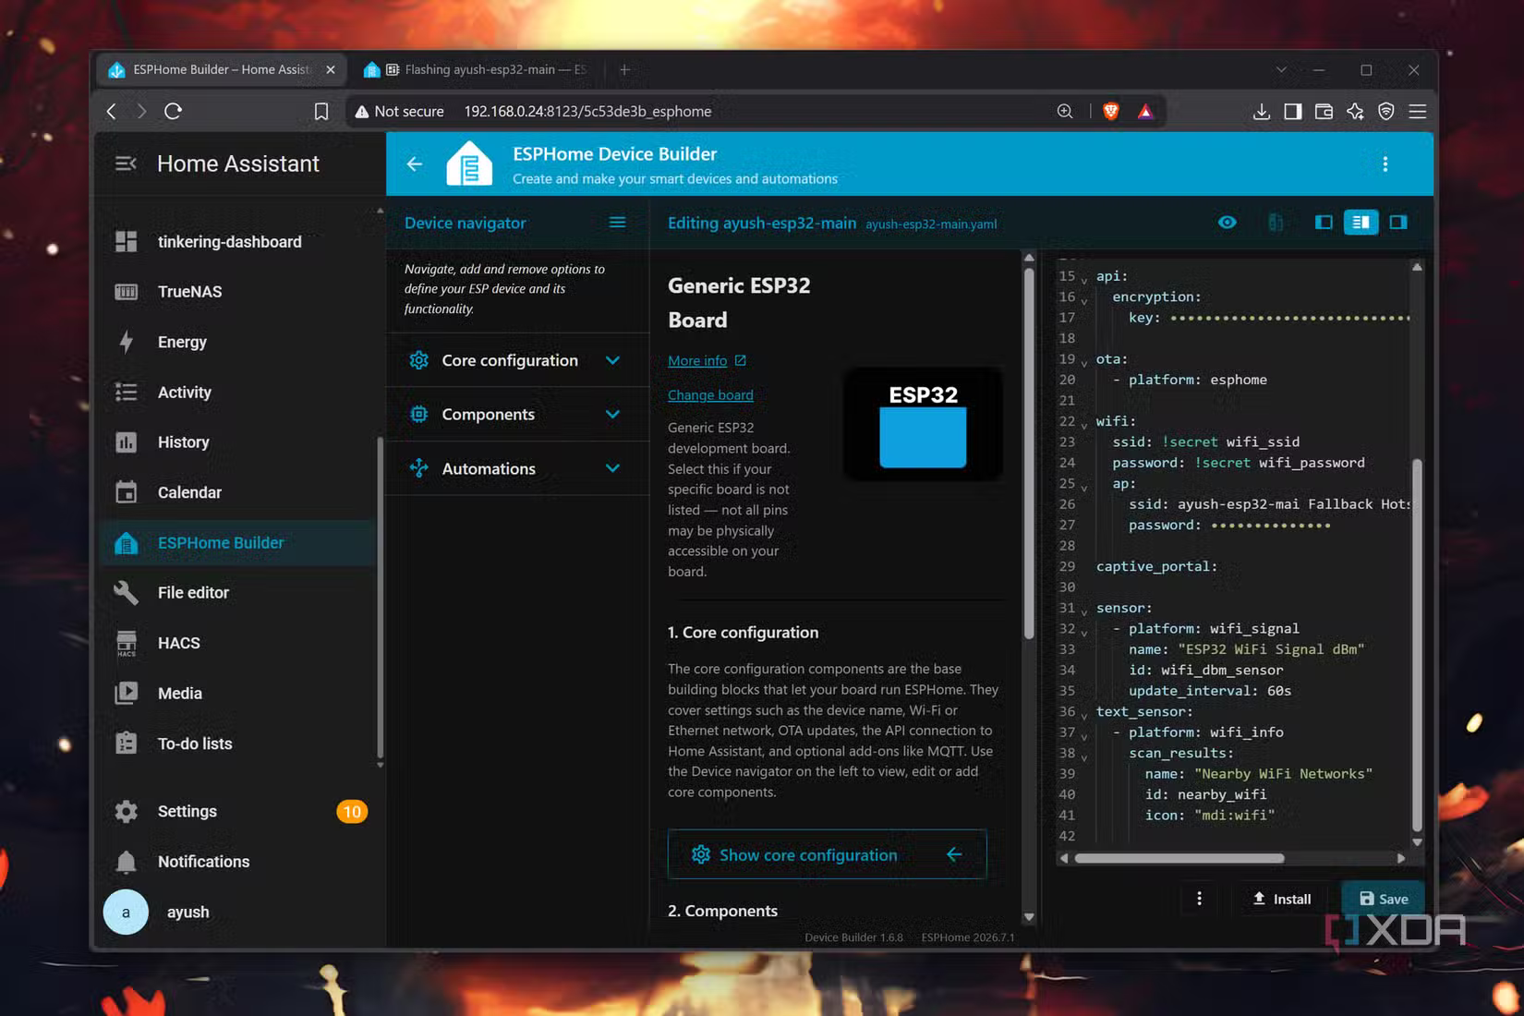Open the ayush user avatar
The width and height of the screenshot is (1524, 1016).
pos(126,913)
